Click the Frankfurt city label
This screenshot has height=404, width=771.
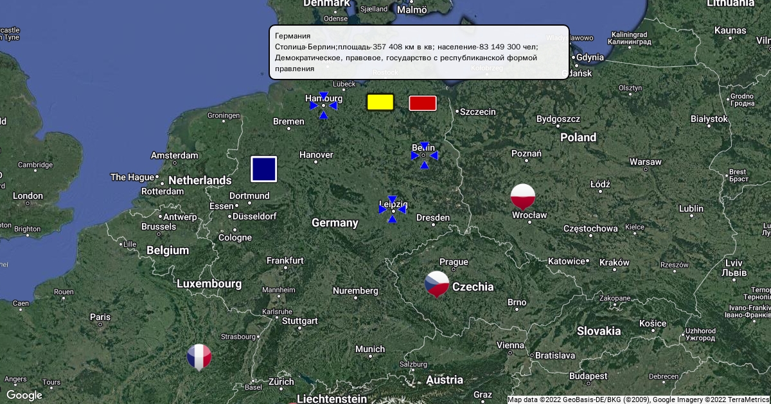pyautogui.click(x=285, y=260)
